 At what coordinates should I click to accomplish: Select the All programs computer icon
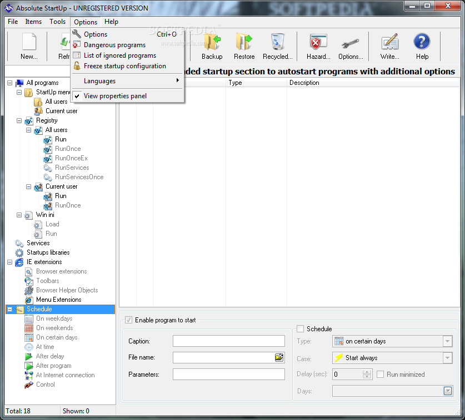point(19,83)
